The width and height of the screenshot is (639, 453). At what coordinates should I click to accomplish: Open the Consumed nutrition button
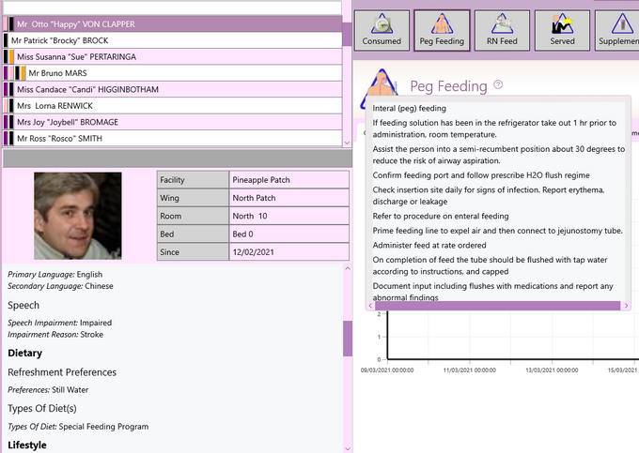pyautogui.click(x=382, y=31)
